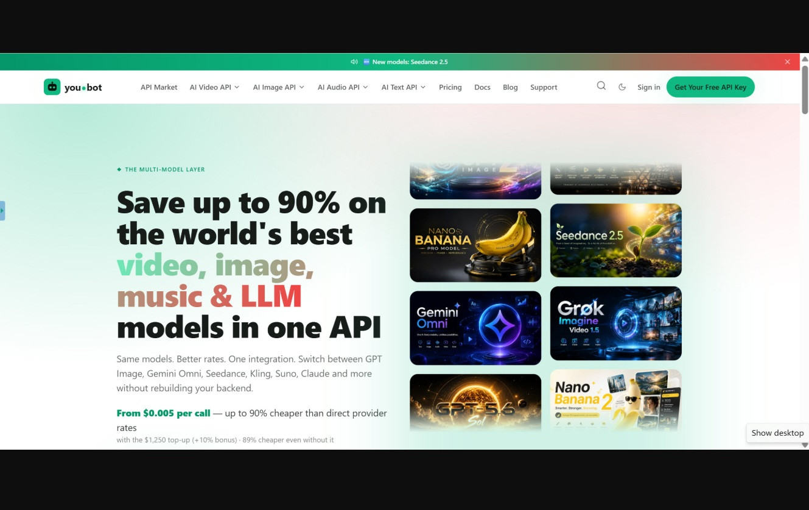Click the "Save up to 90% on" headline
Screen dimensions: 809x510
[x=251, y=202]
